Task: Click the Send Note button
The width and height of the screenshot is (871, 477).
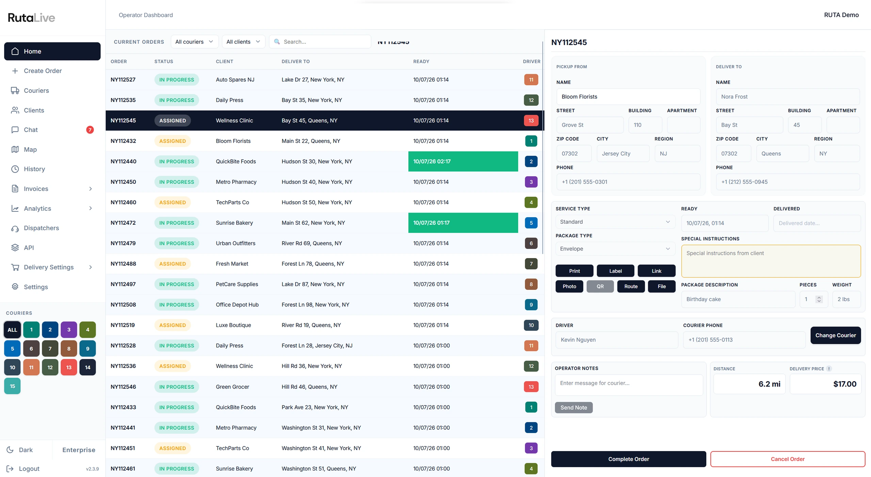Action: tap(574, 408)
